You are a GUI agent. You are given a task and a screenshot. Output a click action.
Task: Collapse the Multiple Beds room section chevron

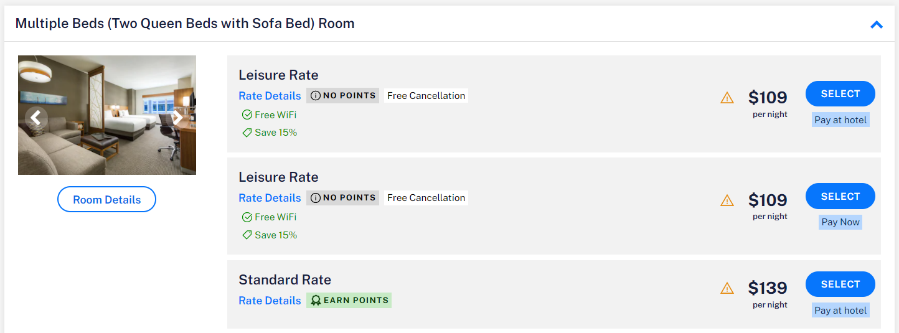(x=877, y=25)
